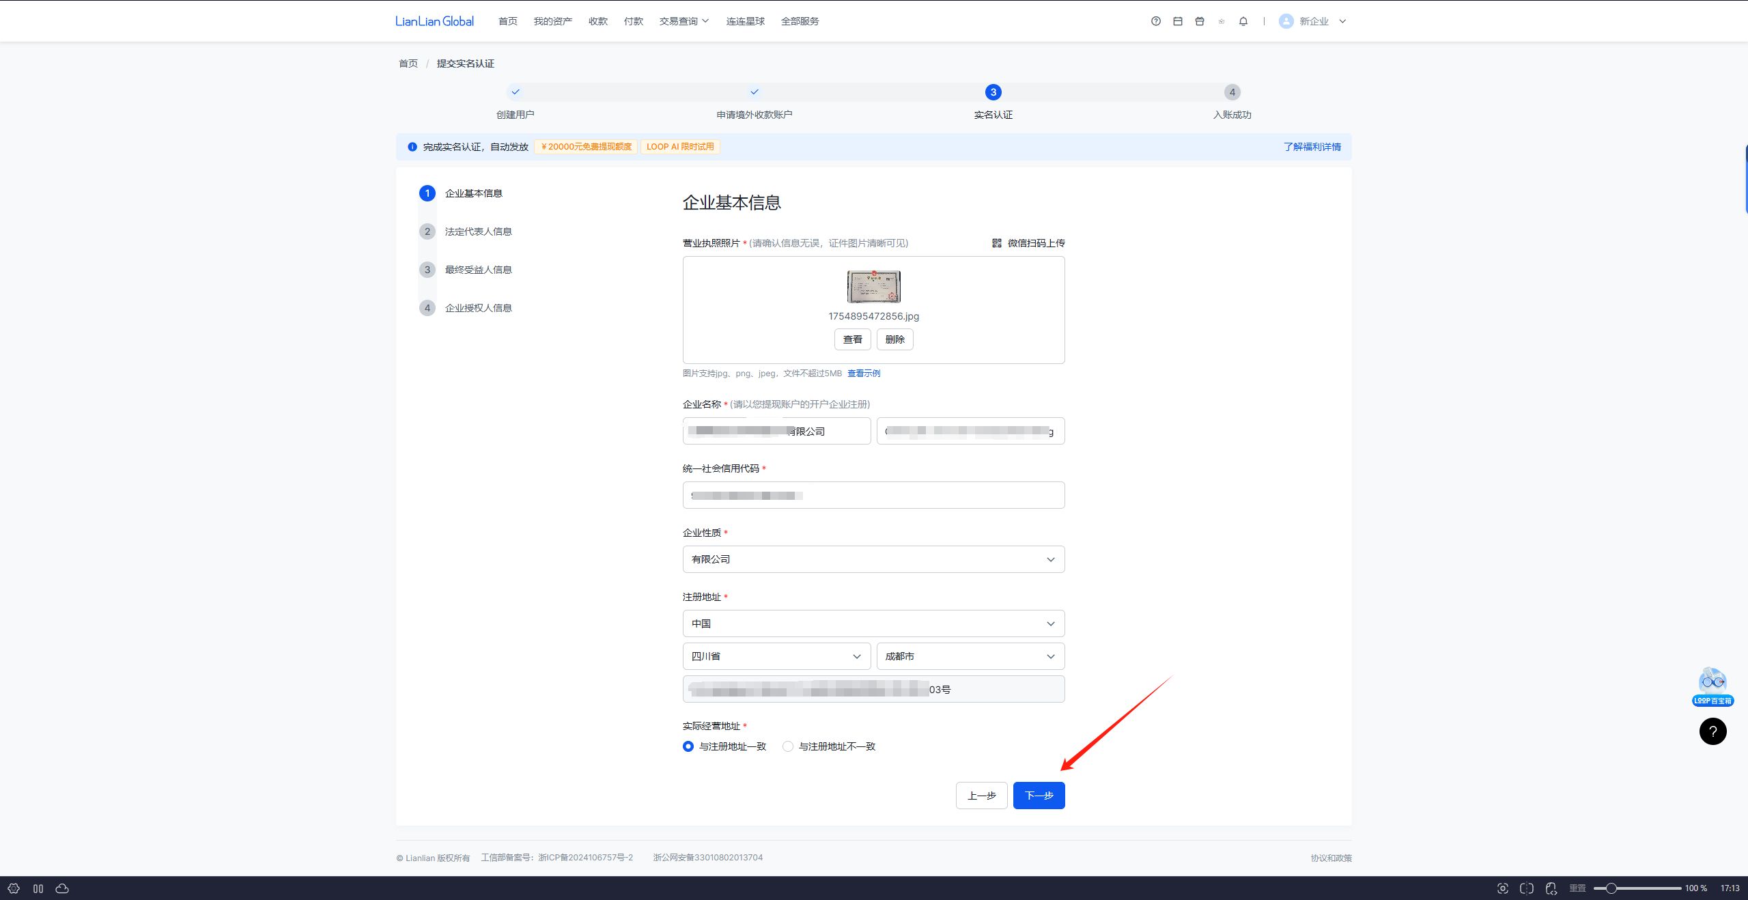The image size is (1748, 900).
Task: Click the split-screen icon near zoom slider
Action: [1527, 888]
